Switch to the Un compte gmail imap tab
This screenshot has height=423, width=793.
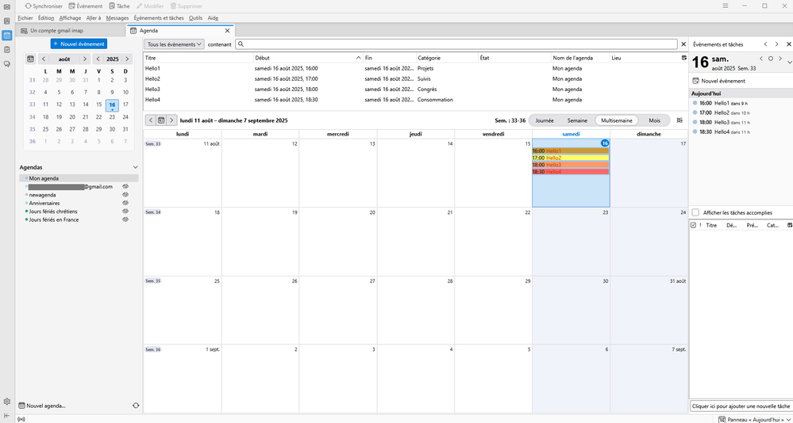(56, 31)
